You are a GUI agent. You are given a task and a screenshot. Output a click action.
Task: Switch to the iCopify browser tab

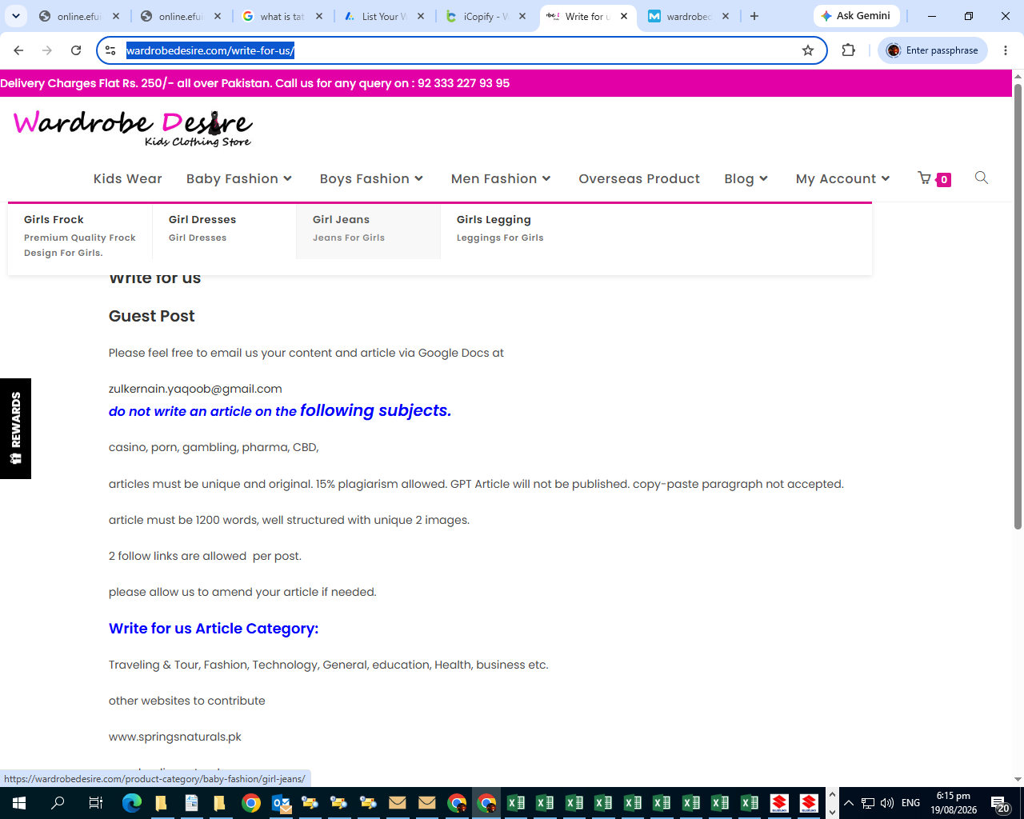486,16
